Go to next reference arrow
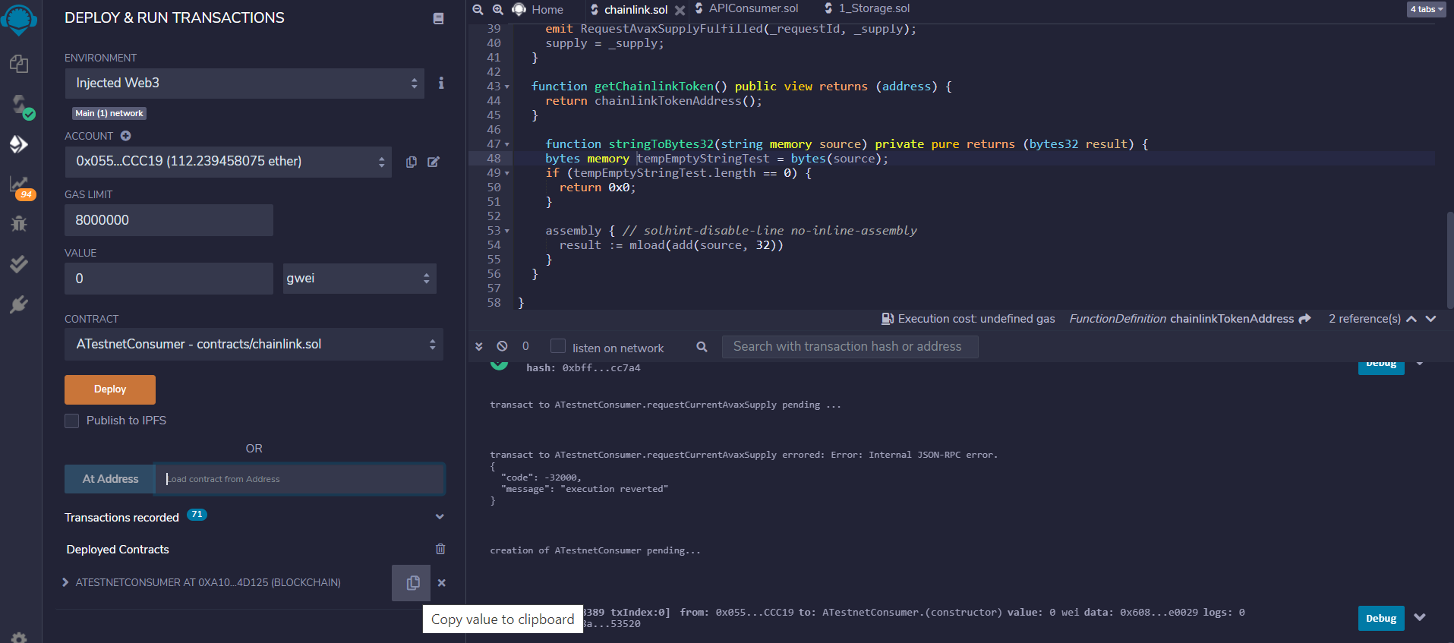The height and width of the screenshot is (643, 1454). coord(1431,319)
